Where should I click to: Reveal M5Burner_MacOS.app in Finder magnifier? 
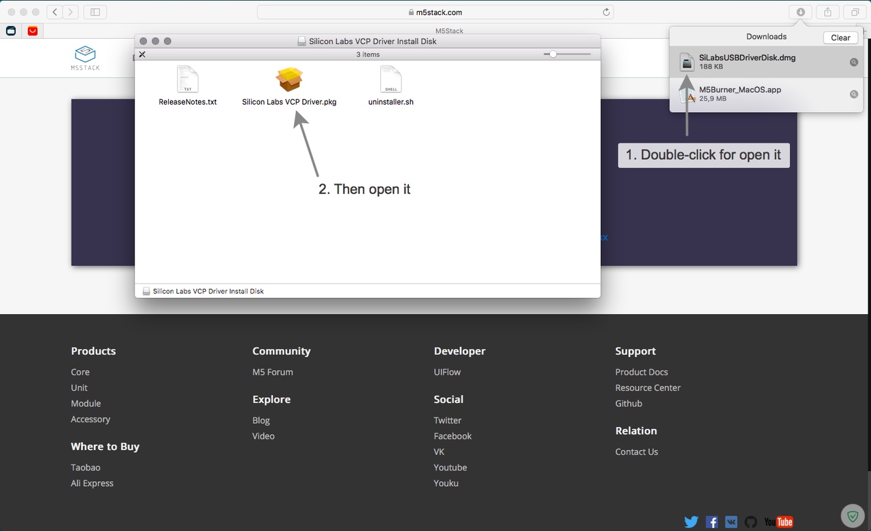point(853,95)
